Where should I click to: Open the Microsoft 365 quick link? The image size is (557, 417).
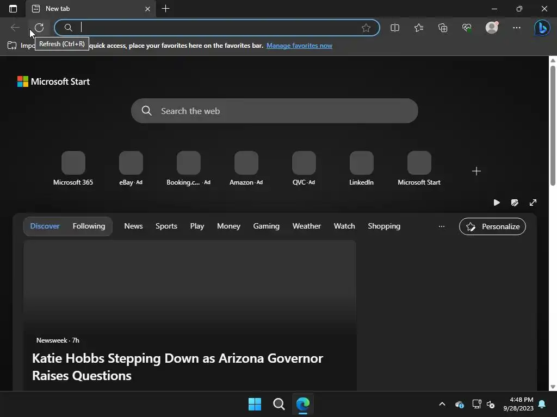click(73, 168)
